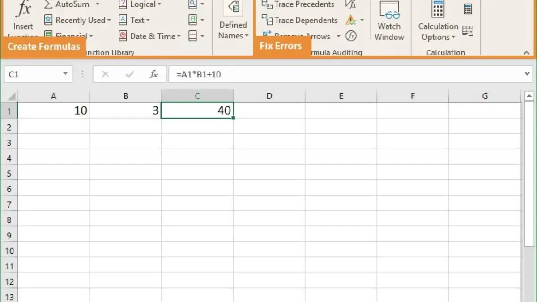Open the Date & Time functions menu
537x302 pixels.
[x=149, y=36]
